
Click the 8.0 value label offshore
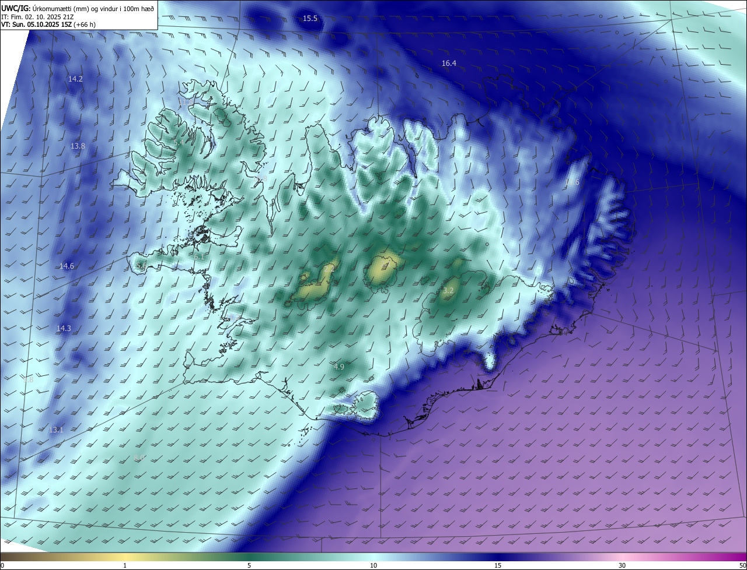click(139, 458)
